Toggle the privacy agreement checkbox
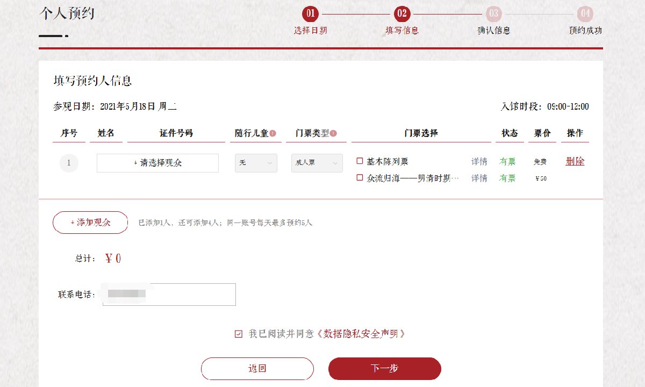The image size is (645, 387). [x=239, y=334]
